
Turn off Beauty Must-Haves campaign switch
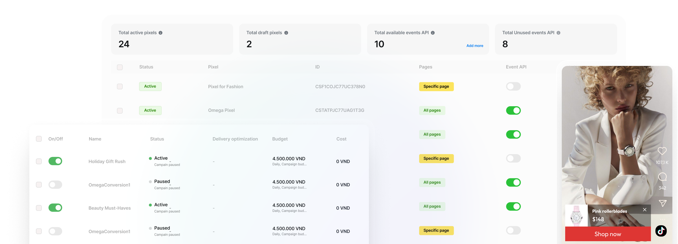tap(55, 208)
